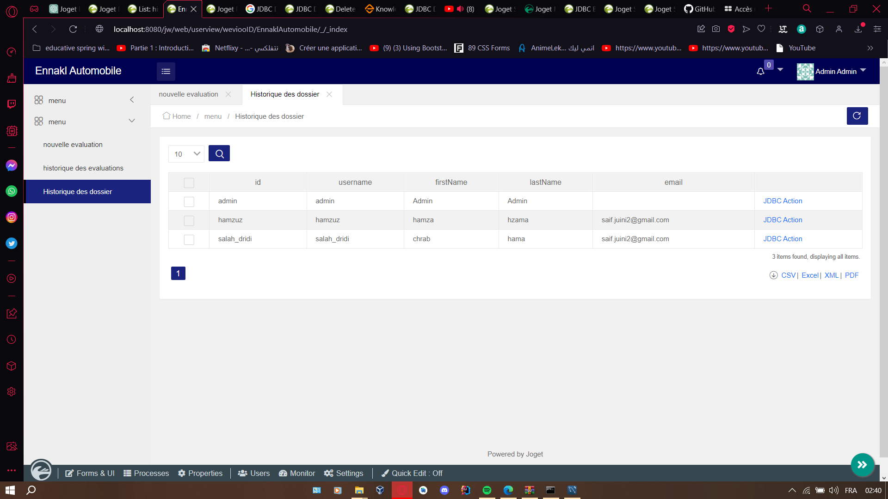Collapse the second menu chevron in sidebar

pos(132,121)
